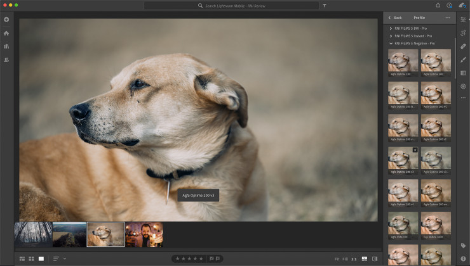Click the sort order icon

click(56, 258)
